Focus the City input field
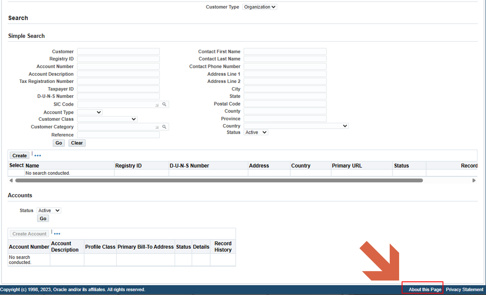The width and height of the screenshot is (486, 295). pos(285,89)
